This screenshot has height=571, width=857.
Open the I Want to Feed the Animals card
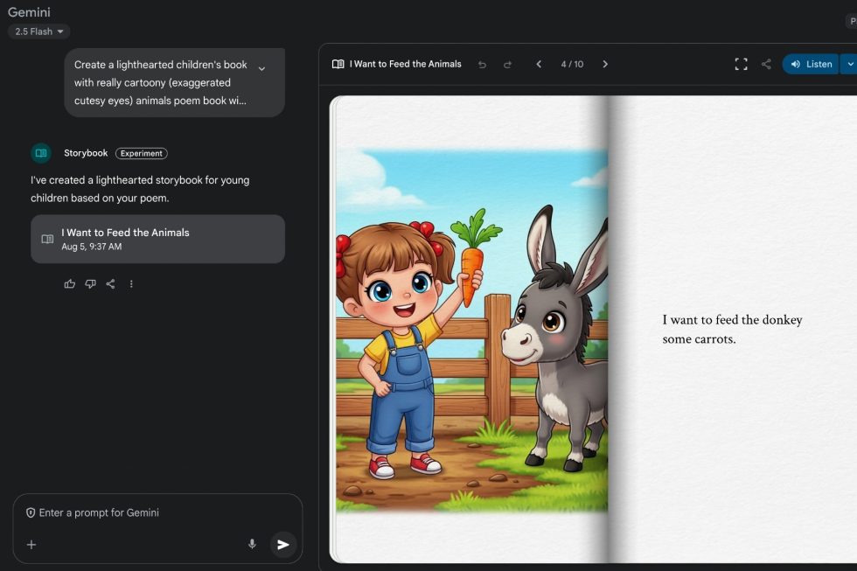point(157,238)
